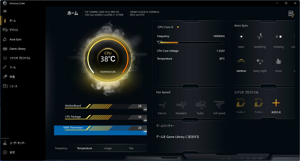This screenshot has height=161, width=300.
Task: Switch to the Temperature tab
Action: click(84, 148)
